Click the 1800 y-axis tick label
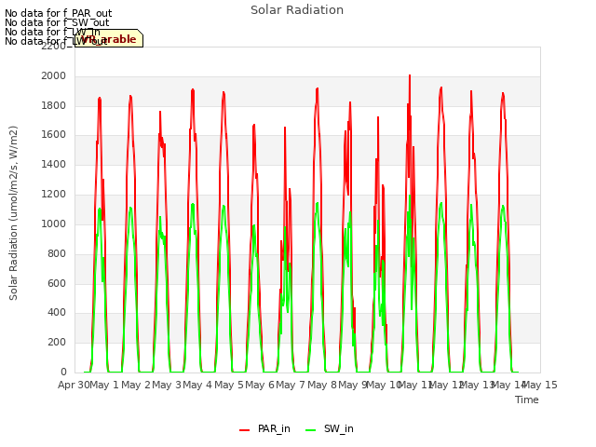The height and width of the screenshot is (447, 596). 54,105
